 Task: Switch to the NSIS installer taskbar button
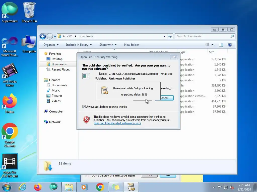(x=131, y=187)
